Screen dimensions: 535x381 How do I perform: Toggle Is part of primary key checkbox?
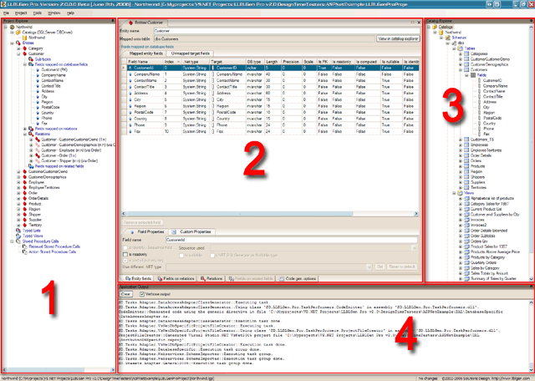click(x=125, y=261)
